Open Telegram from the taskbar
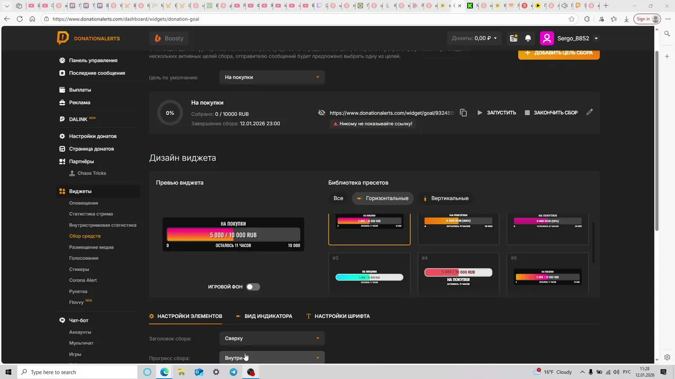This screenshot has height=379, width=675. 233,372
